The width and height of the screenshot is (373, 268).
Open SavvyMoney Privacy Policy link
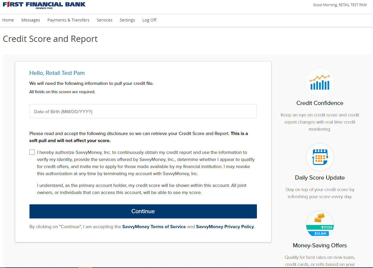pyautogui.click(x=225, y=227)
